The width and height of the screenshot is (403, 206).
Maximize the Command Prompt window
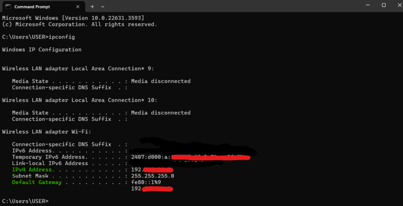click(x=384, y=5)
